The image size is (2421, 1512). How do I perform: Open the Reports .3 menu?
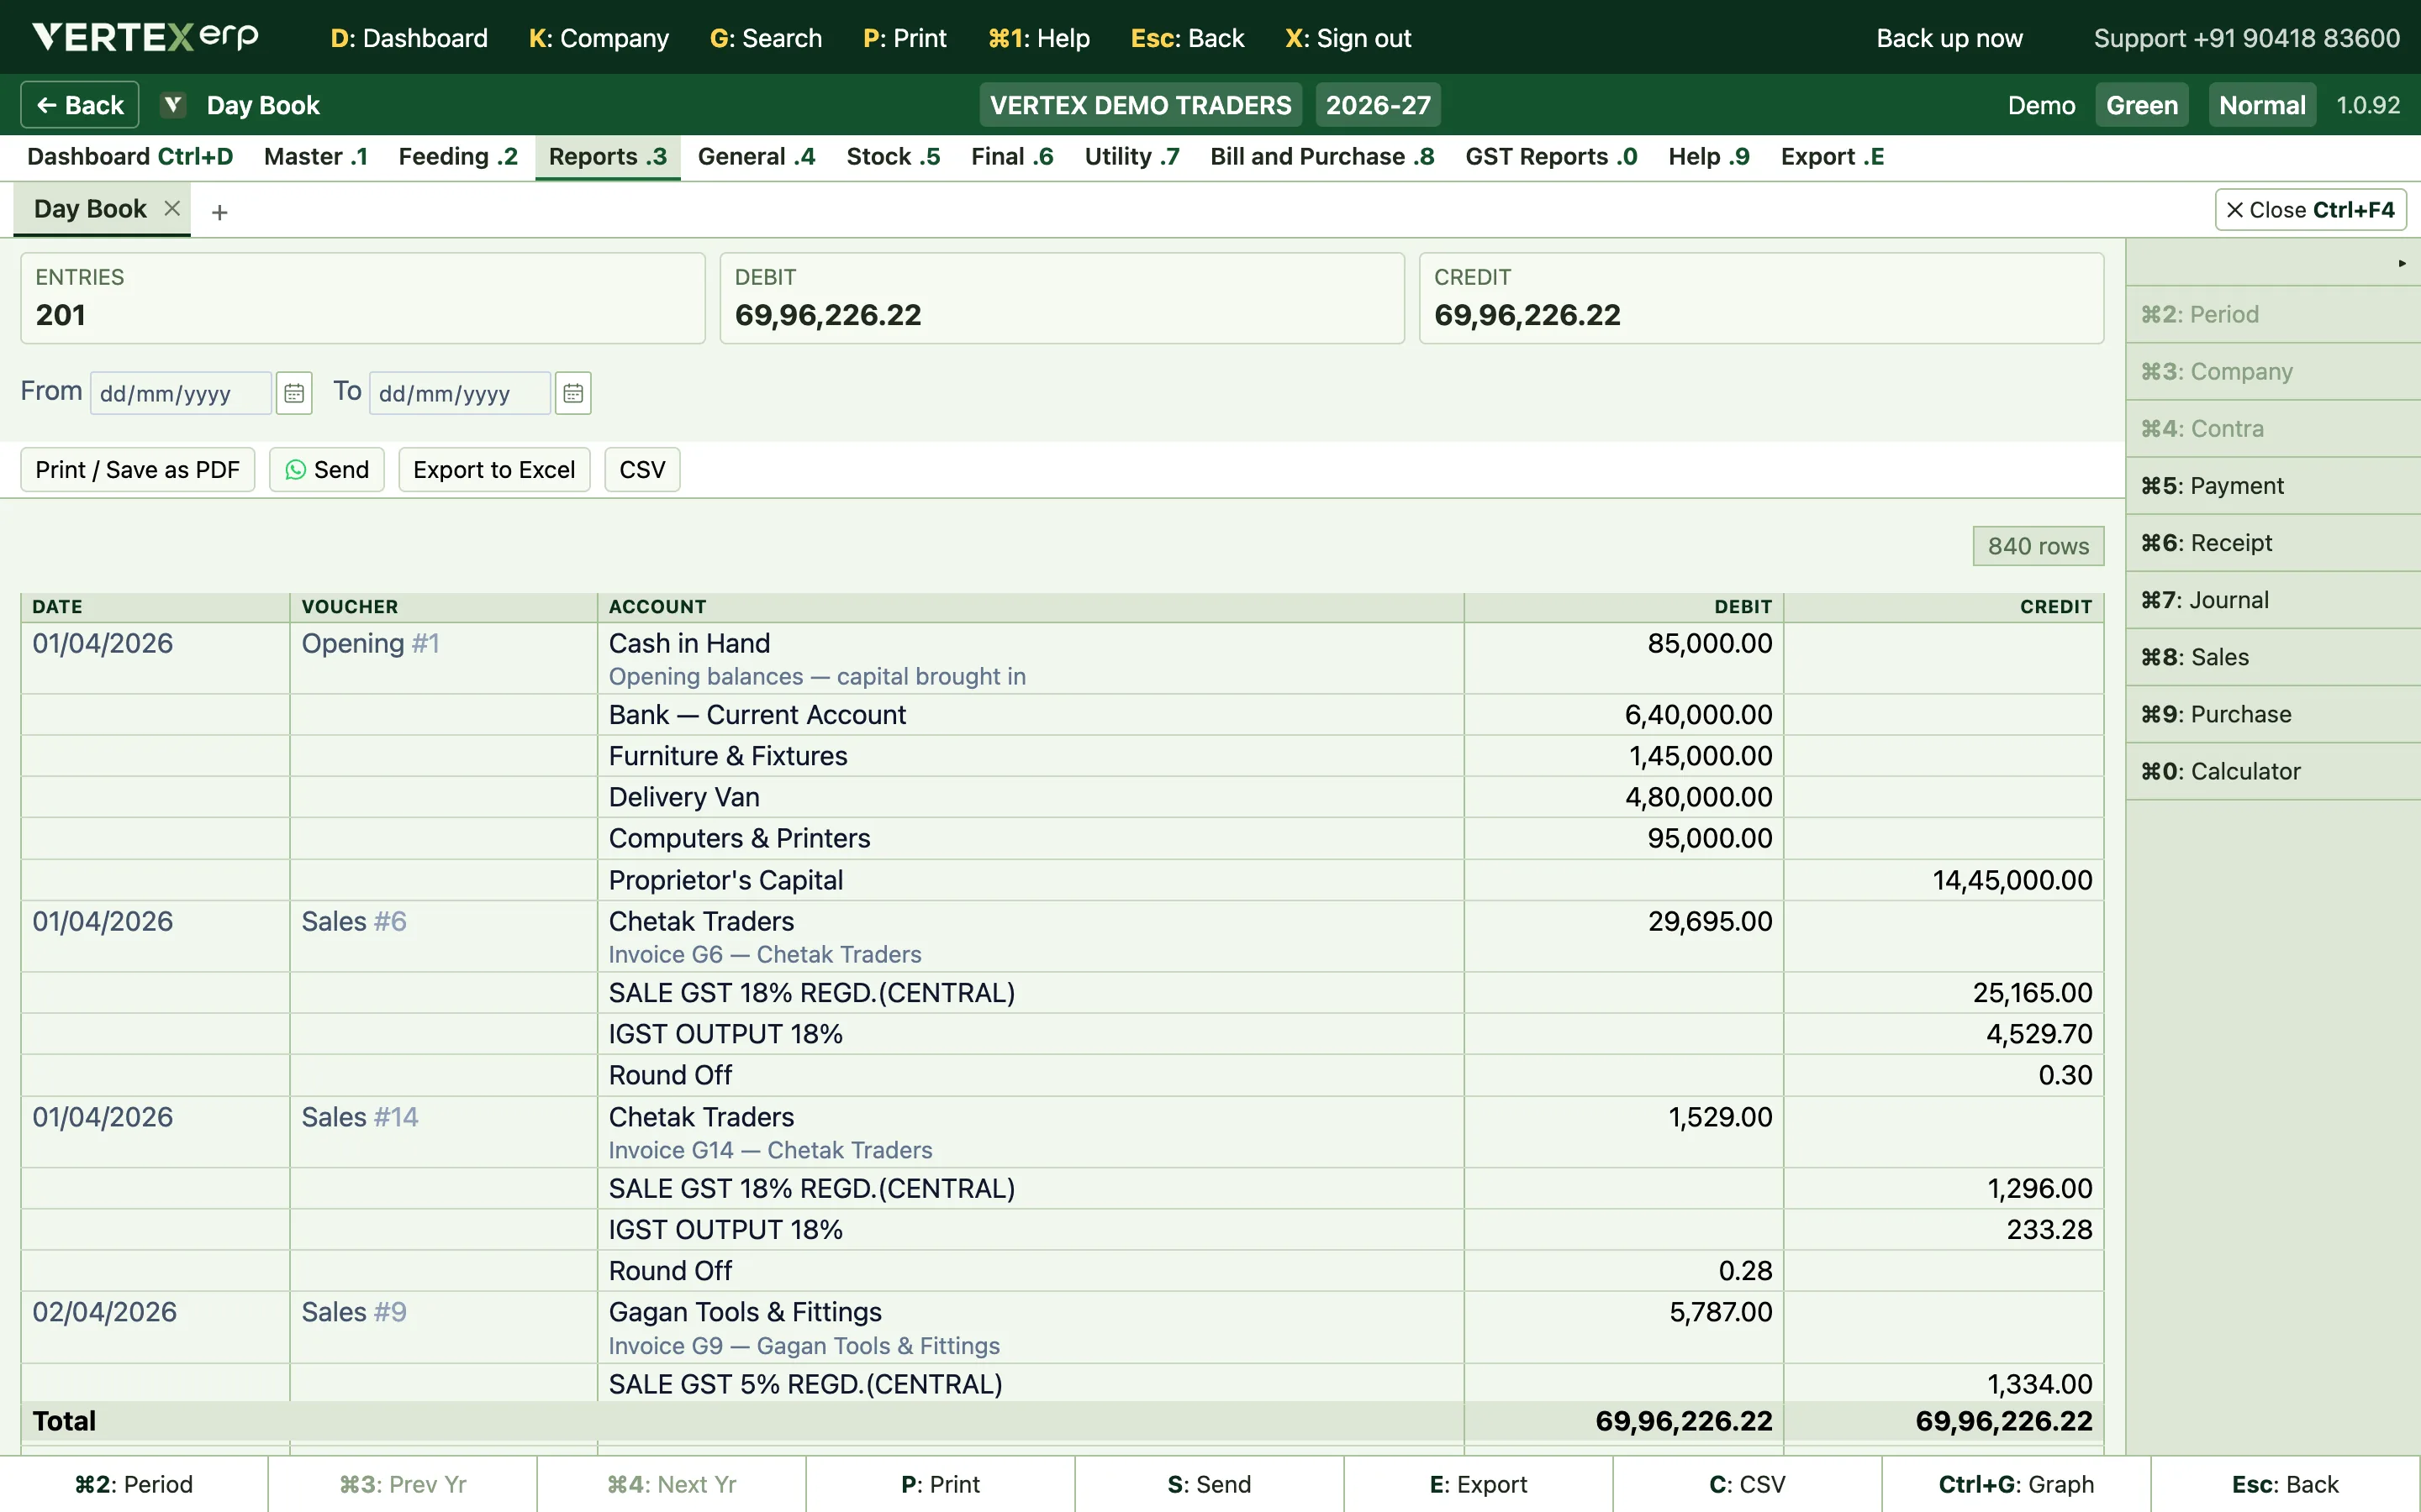pyautogui.click(x=609, y=157)
